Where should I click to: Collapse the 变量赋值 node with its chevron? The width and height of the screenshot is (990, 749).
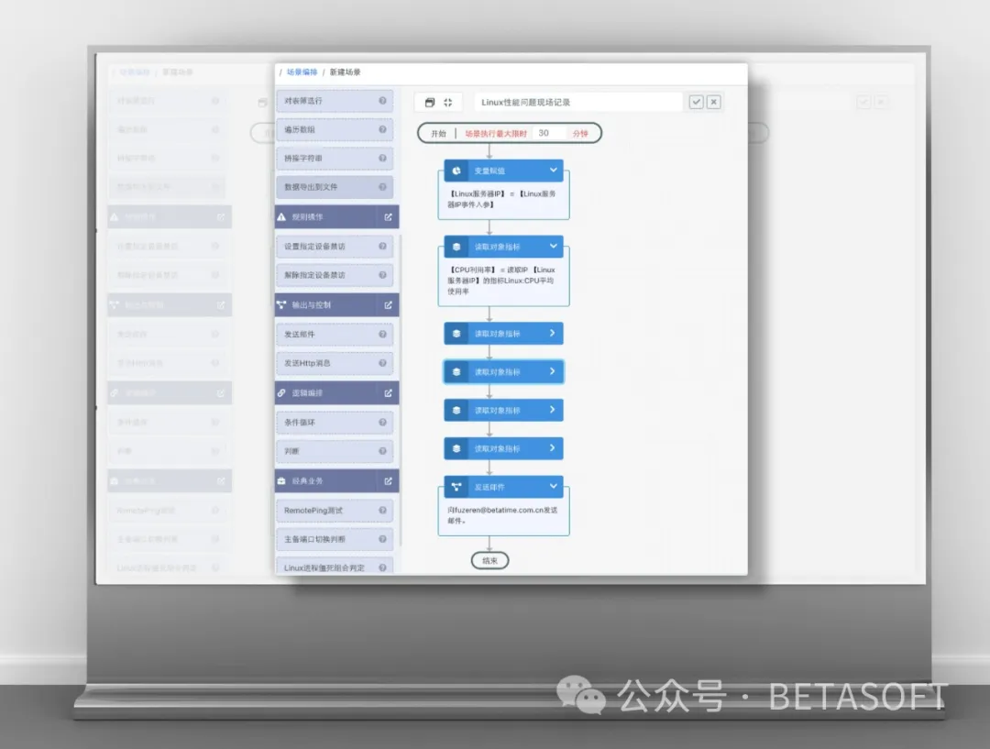point(553,170)
